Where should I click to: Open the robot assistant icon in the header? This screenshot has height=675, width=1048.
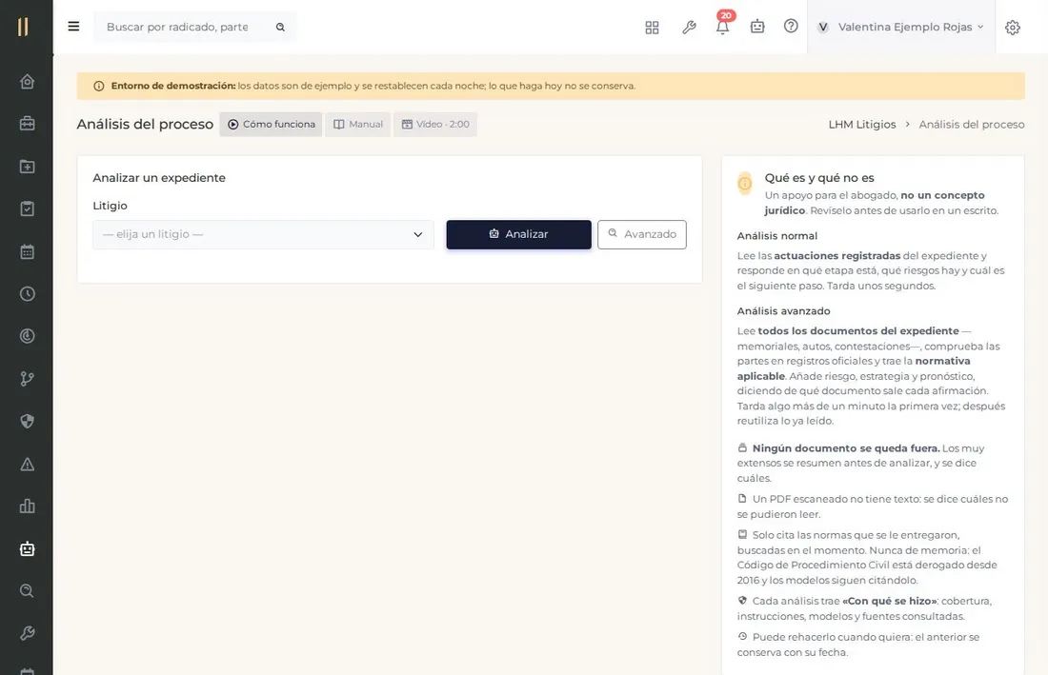click(757, 27)
